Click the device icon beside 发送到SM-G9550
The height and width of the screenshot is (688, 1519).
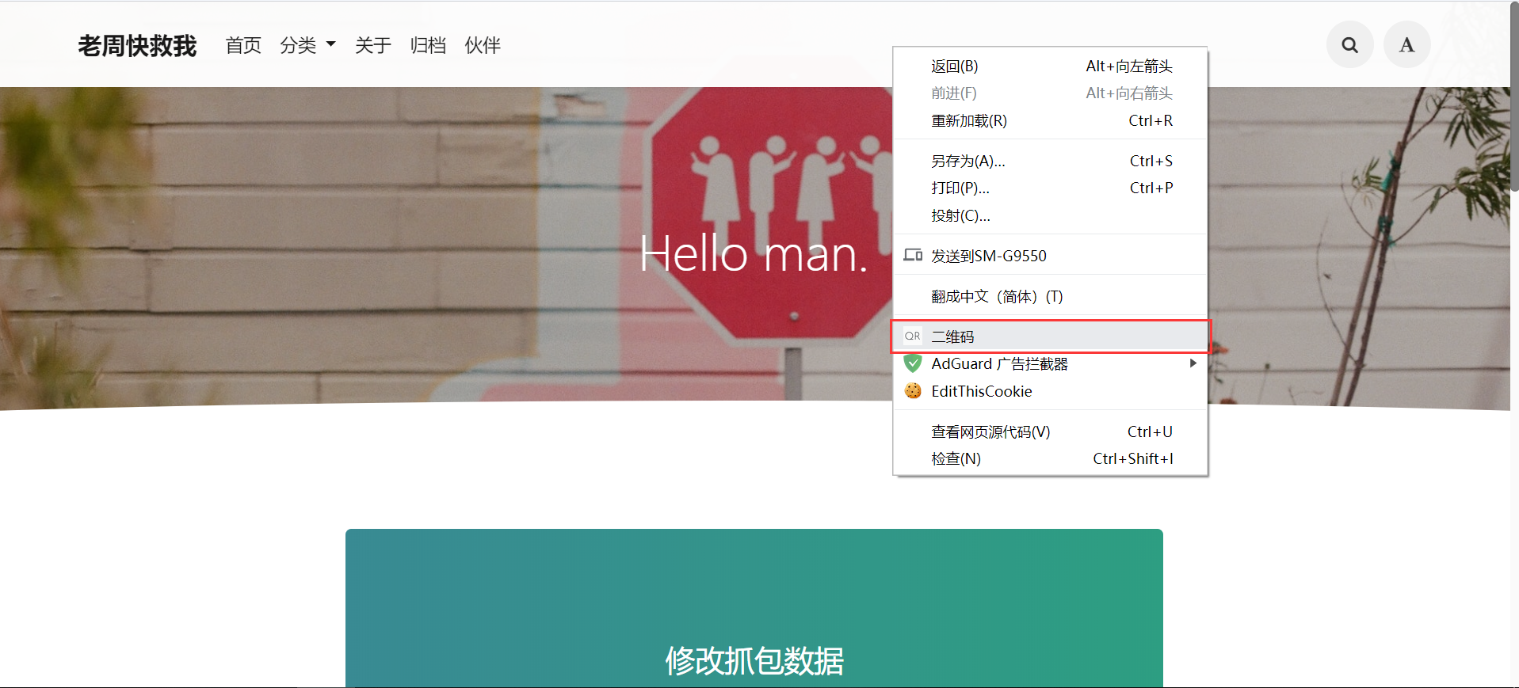click(913, 255)
